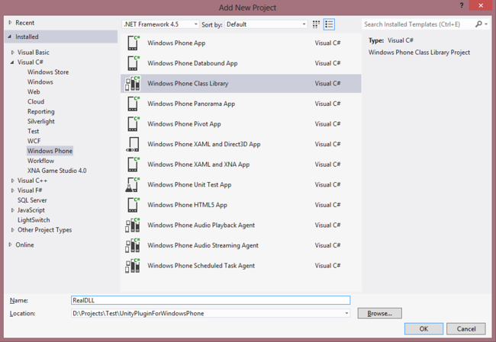Expand the JavaScript node
The image size is (496, 342).
coord(13,210)
